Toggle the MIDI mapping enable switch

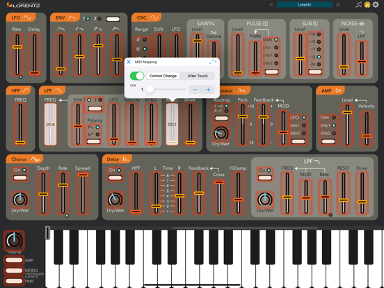click(x=137, y=76)
